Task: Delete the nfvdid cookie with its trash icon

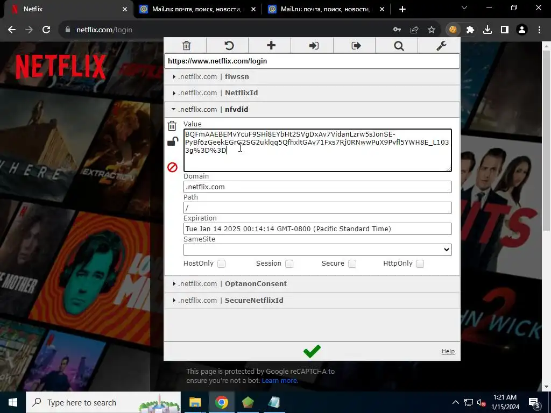Action: click(x=172, y=126)
